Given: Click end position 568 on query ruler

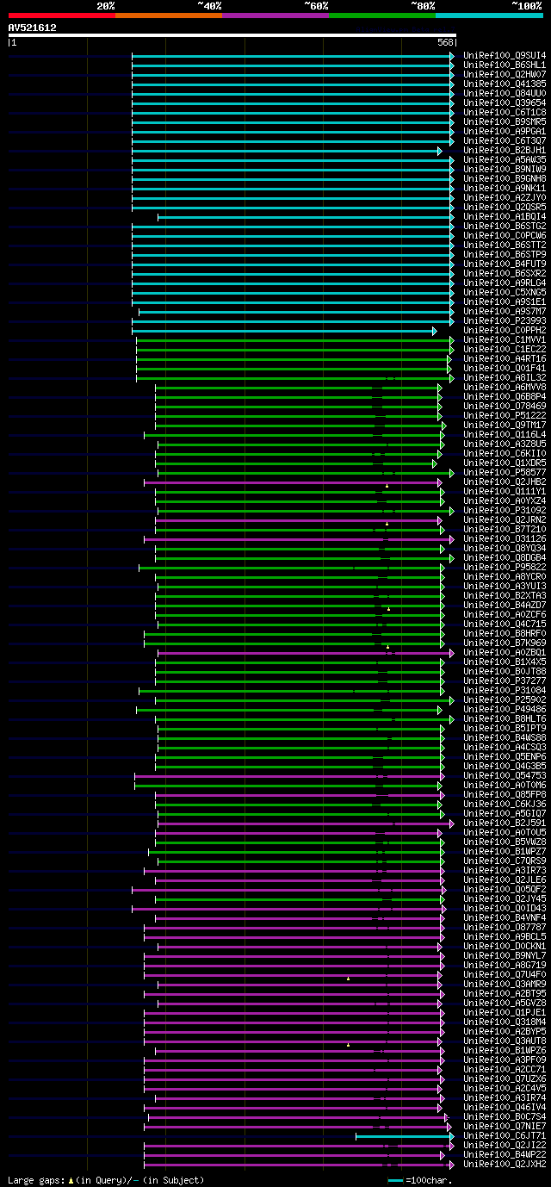Looking at the screenshot, I should click(x=445, y=42).
